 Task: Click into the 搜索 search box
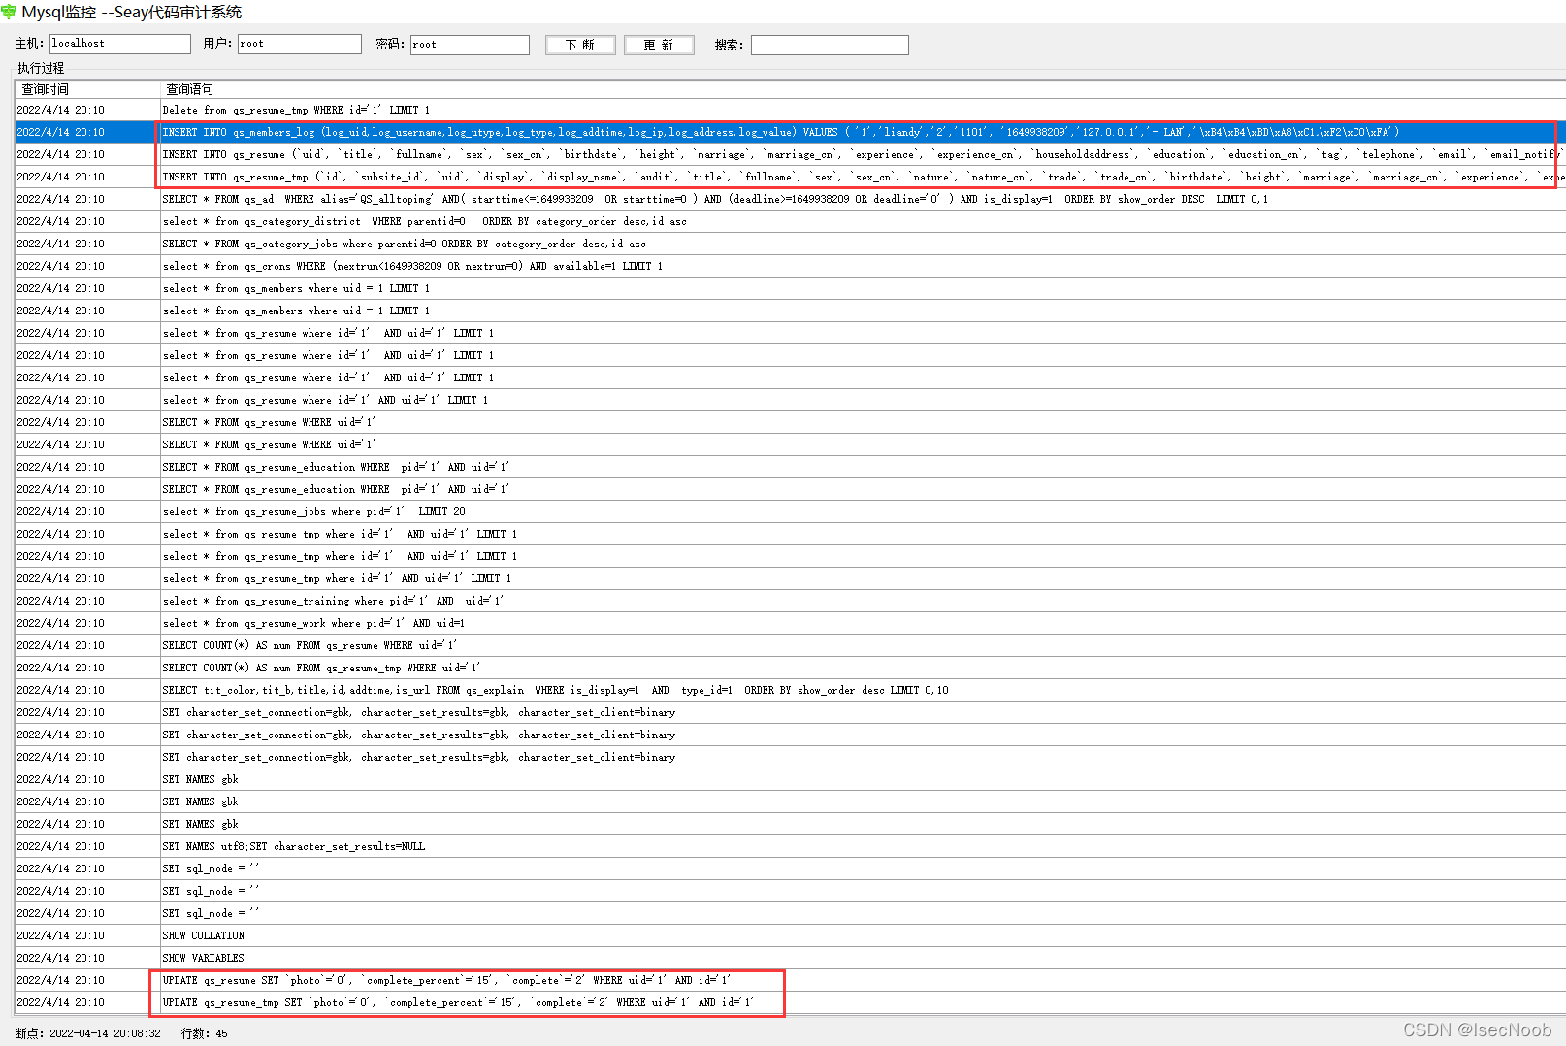click(x=830, y=45)
